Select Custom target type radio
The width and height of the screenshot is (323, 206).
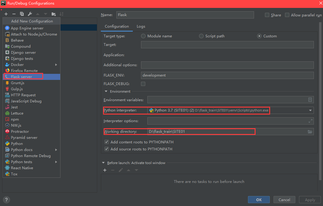pyautogui.click(x=259, y=36)
